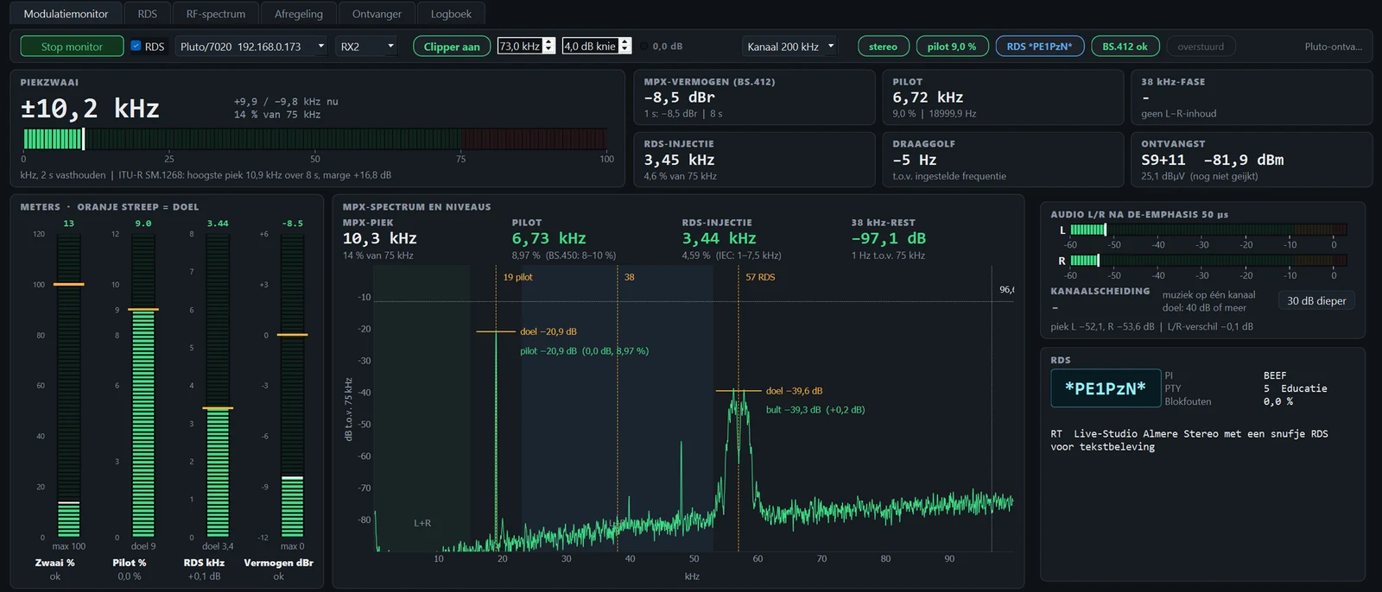Click the L audio level meter

coord(1208,230)
